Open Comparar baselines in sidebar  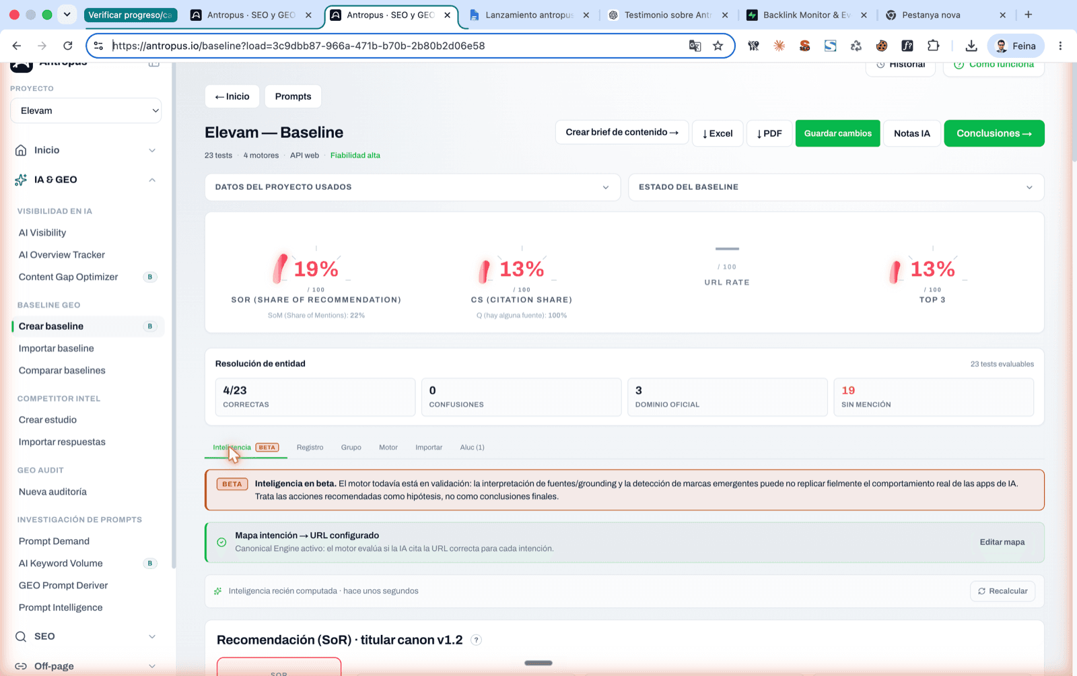pyautogui.click(x=62, y=371)
